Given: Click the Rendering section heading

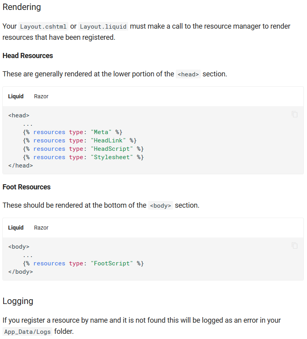Looking at the screenshot, I should pyautogui.click(x=22, y=7).
